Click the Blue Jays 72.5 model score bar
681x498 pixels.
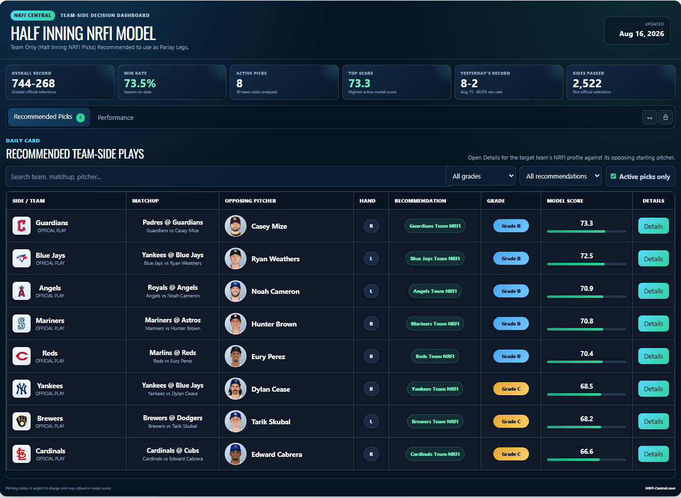click(587, 264)
